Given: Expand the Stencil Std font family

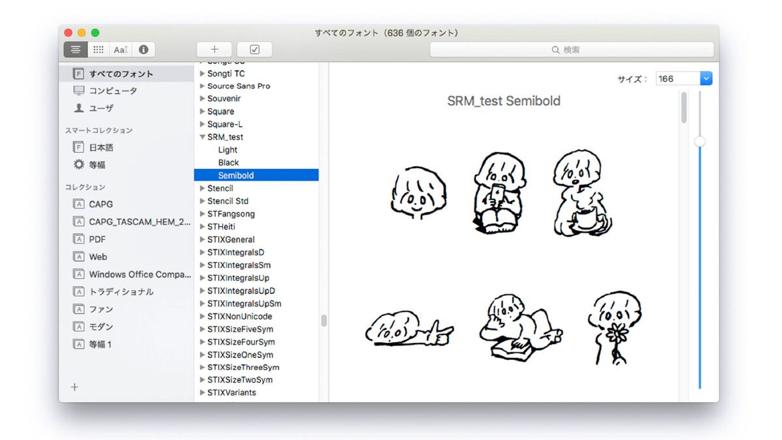Looking at the screenshot, I should pyautogui.click(x=202, y=201).
